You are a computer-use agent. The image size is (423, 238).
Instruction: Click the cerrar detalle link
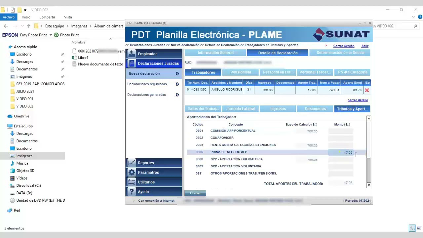(358, 100)
